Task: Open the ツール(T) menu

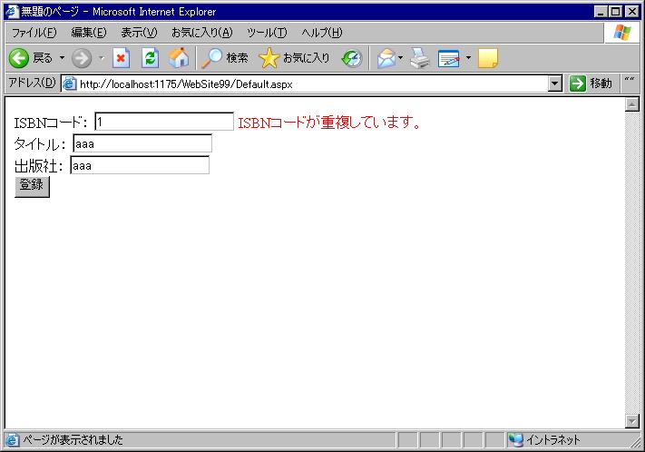Action: (x=267, y=33)
